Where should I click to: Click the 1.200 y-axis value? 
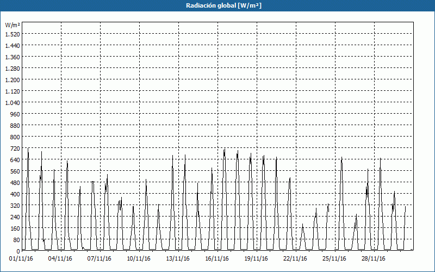tap(13, 79)
